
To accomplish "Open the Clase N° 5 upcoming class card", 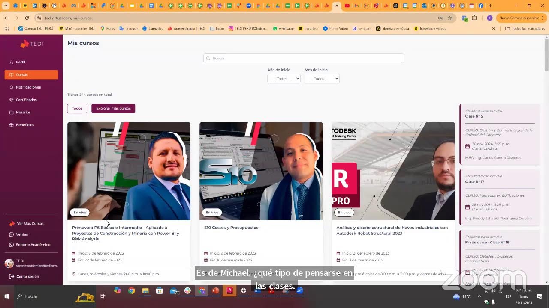I will pyautogui.click(x=500, y=134).
